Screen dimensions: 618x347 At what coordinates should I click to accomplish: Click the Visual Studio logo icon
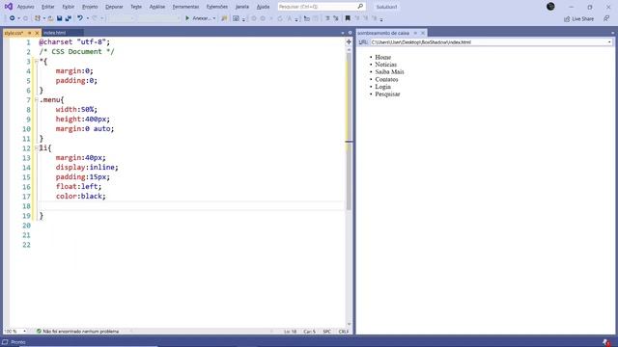tap(9, 7)
